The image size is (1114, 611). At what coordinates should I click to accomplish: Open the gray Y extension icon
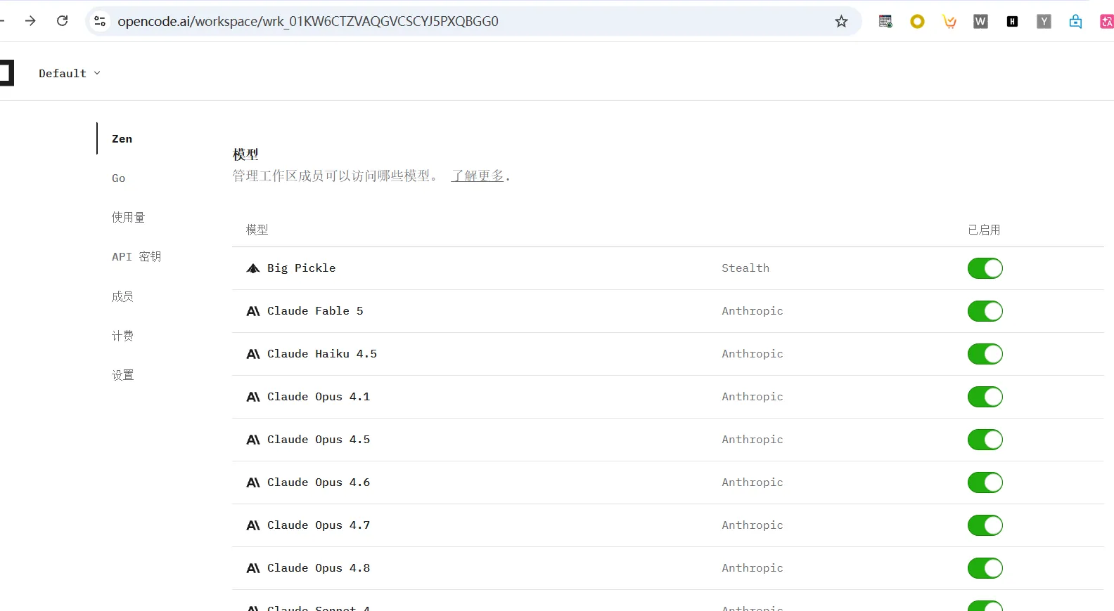coord(1044,22)
